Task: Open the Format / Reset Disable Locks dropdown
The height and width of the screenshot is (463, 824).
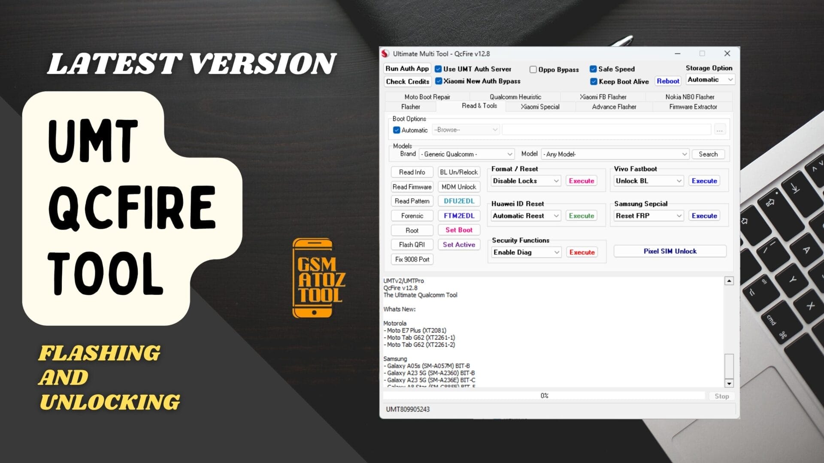Action: [526, 181]
